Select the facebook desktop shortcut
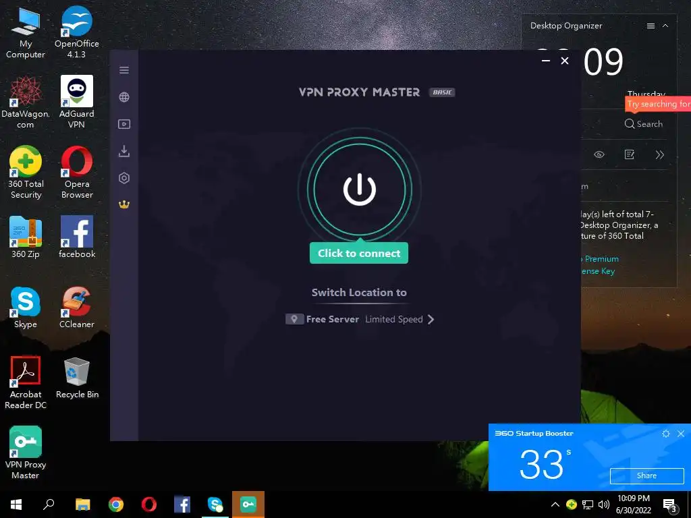The width and height of the screenshot is (691, 518). pos(77,237)
